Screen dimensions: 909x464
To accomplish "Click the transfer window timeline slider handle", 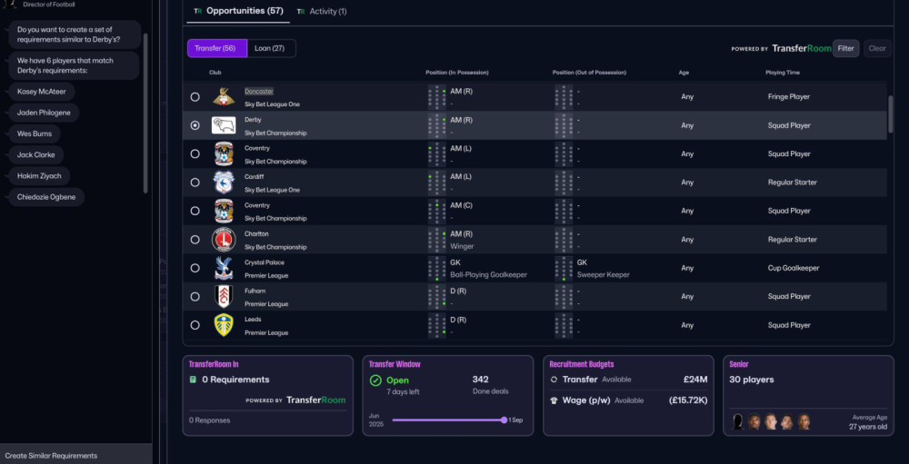I will (x=504, y=420).
